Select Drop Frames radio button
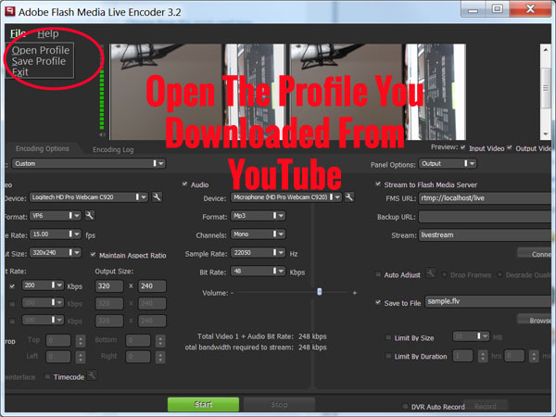 (444, 275)
